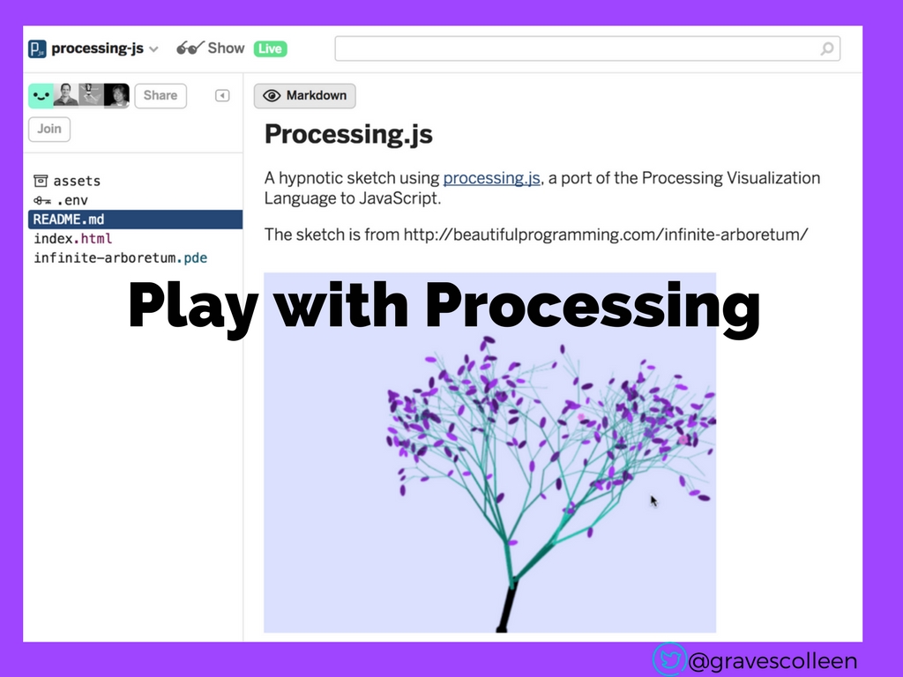Click the green Live badge

pos(270,48)
